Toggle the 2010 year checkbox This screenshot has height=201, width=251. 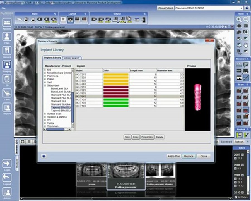242,192
